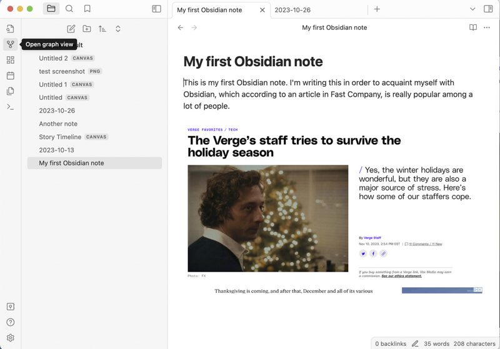This screenshot has width=500, height=349.
Task: Change file sort order icon
Action: (x=102, y=29)
